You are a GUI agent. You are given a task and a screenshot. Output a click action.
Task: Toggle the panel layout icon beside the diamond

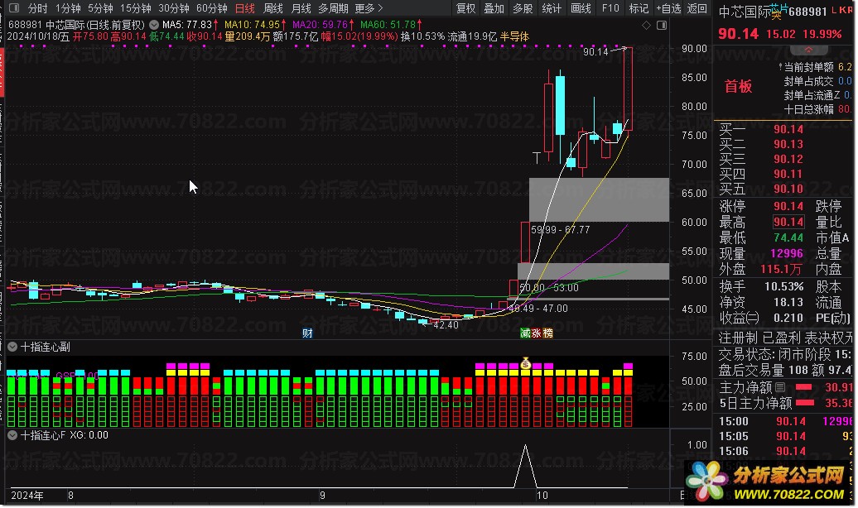pyautogui.click(x=662, y=25)
